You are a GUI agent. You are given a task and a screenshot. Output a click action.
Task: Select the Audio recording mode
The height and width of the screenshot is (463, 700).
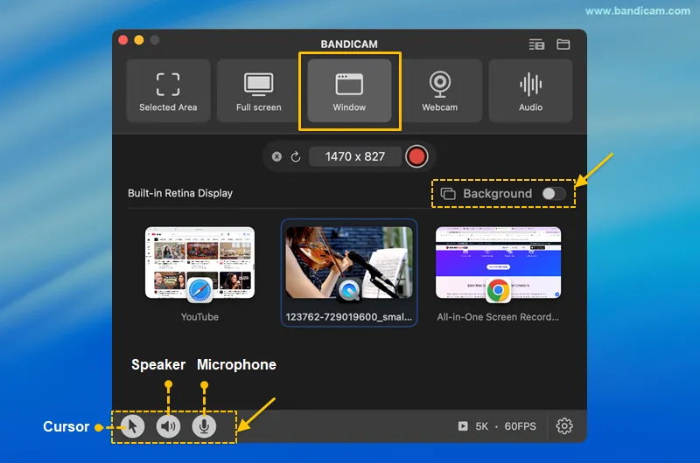tap(530, 91)
